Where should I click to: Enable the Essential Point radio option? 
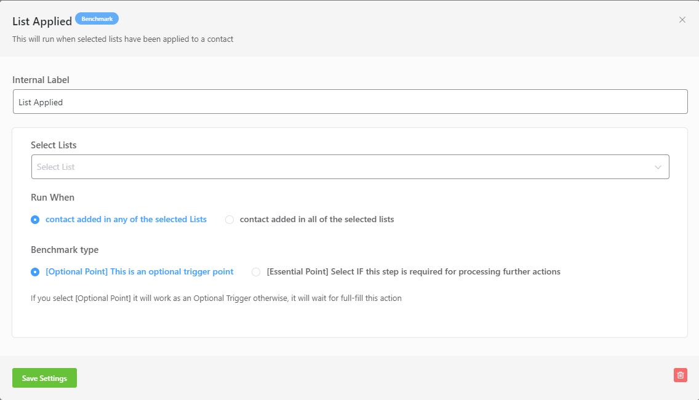tap(256, 271)
